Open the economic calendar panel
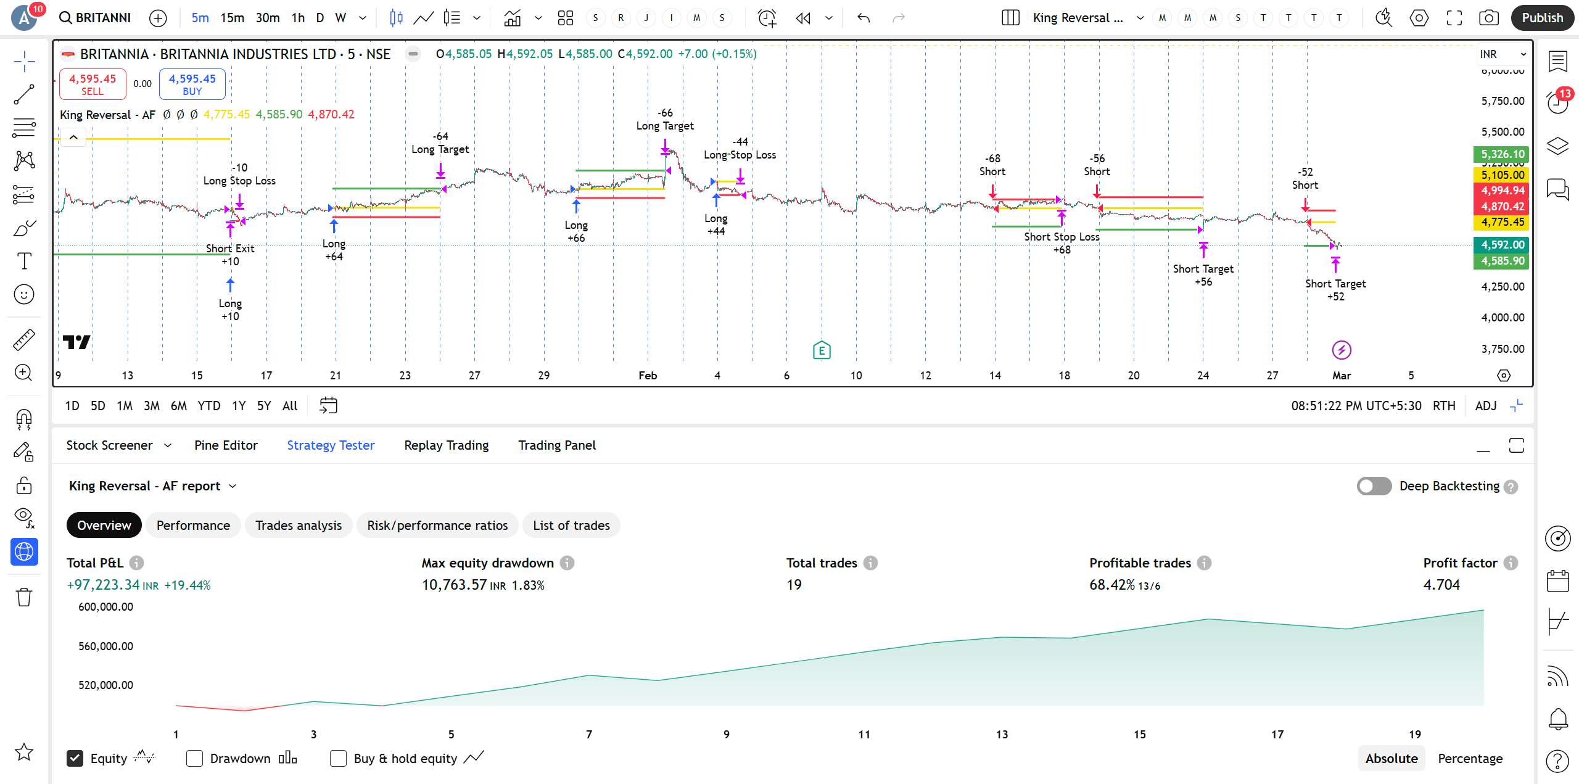 (1558, 580)
